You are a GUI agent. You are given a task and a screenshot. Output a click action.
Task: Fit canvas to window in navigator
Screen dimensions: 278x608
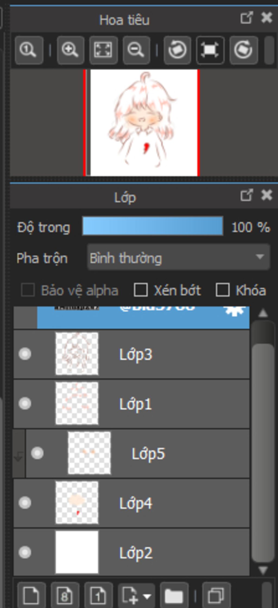pyautogui.click(x=103, y=50)
